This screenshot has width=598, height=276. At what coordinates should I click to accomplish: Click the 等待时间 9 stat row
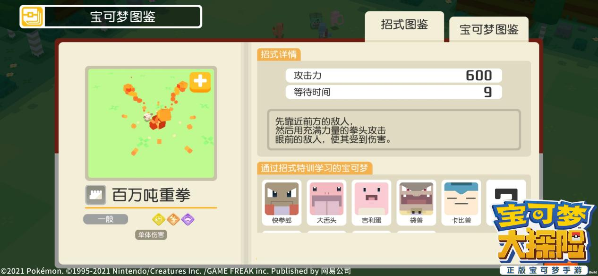tap(393, 92)
